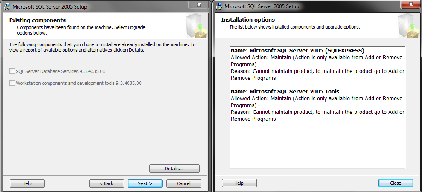Screen dimensions: 422x192
Task: Toggle Workstation components and development tools checkbox
Action: click(12, 83)
